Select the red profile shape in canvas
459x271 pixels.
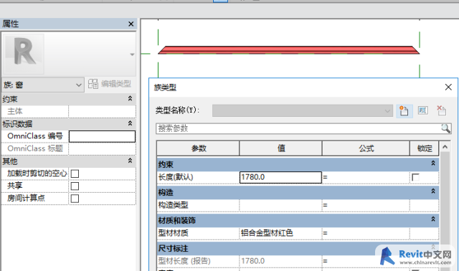coord(288,49)
